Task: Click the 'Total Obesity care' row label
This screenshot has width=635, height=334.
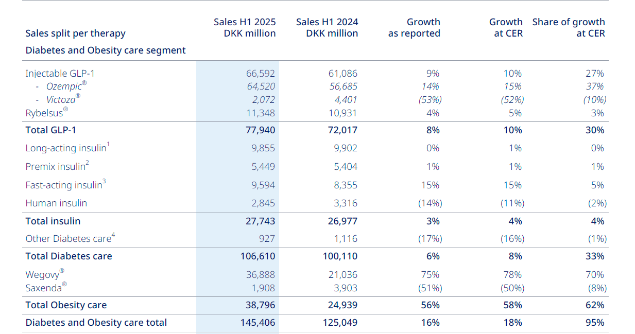Action: click(66, 305)
